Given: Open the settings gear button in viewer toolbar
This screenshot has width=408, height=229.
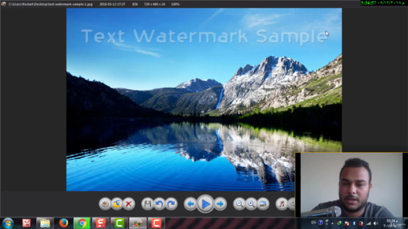Looking at the screenshot, I should 105,204.
